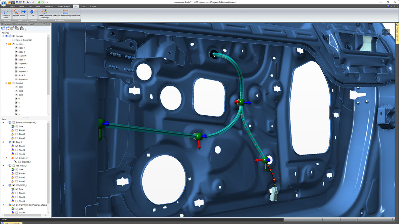Click the Automation Studio application logo button

point(3,4)
